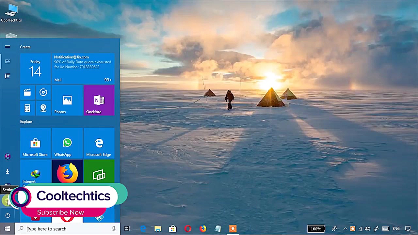Open File Explorer from the taskbar
Viewport: 418px width, 235px height.
(x=158, y=229)
